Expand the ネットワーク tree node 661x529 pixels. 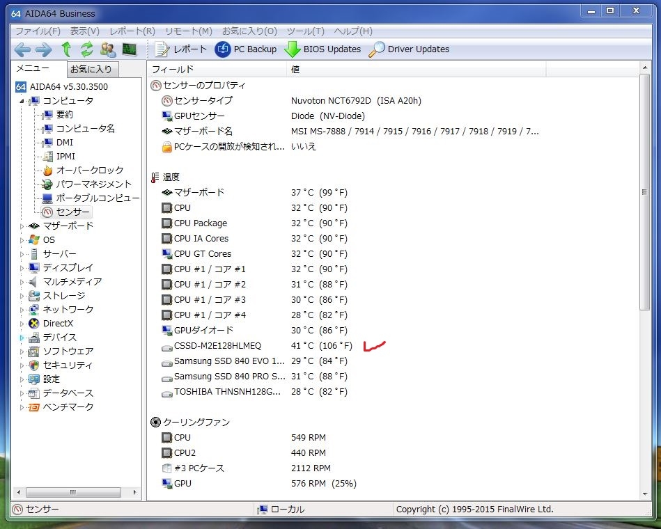pyautogui.click(x=22, y=310)
